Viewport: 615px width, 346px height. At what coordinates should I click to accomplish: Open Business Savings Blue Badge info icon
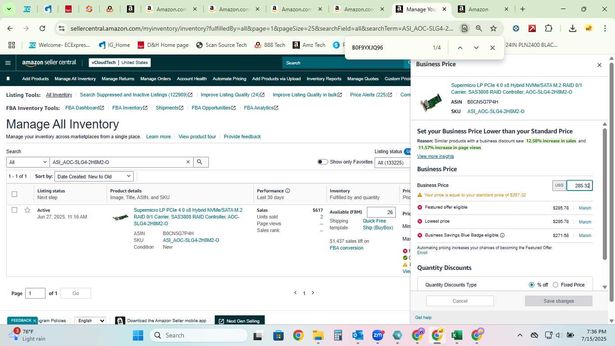point(502,235)
